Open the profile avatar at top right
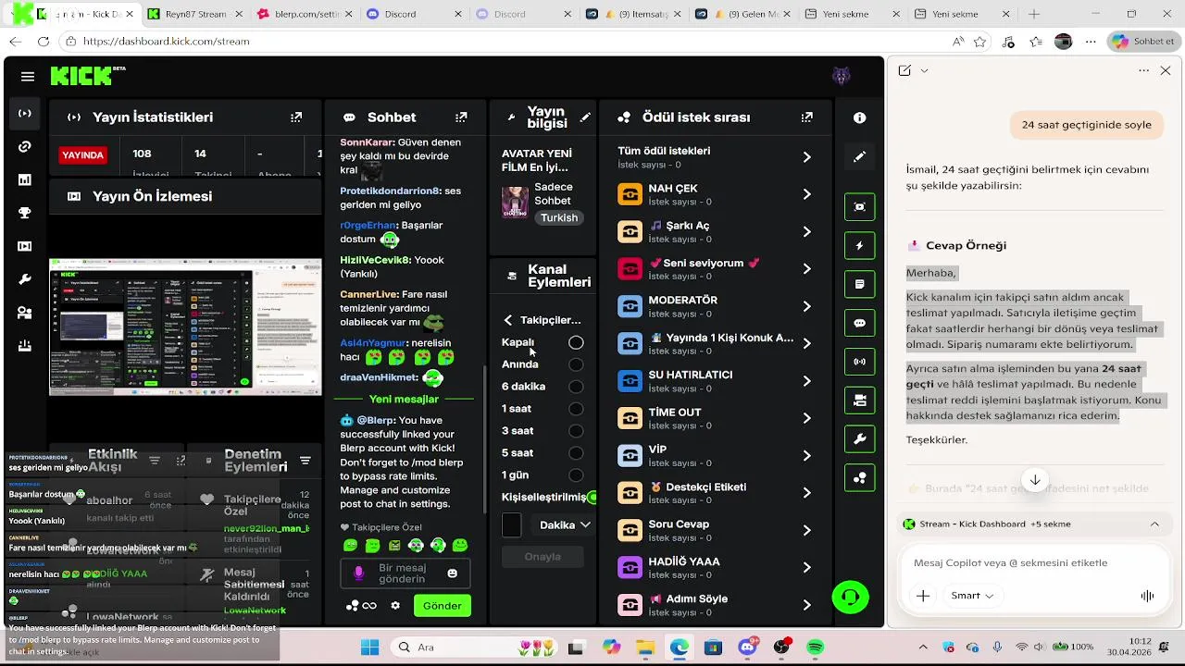This screenshot has width=1185, height=666. [x=842, y=77]
